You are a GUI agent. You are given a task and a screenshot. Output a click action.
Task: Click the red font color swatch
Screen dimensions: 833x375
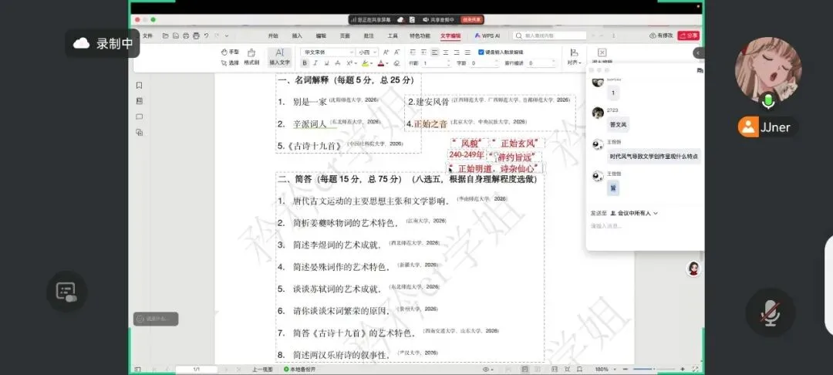381,64
